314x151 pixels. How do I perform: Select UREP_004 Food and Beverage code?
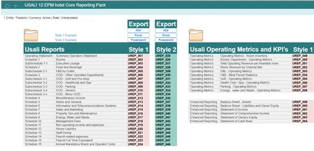coord(135,68)
